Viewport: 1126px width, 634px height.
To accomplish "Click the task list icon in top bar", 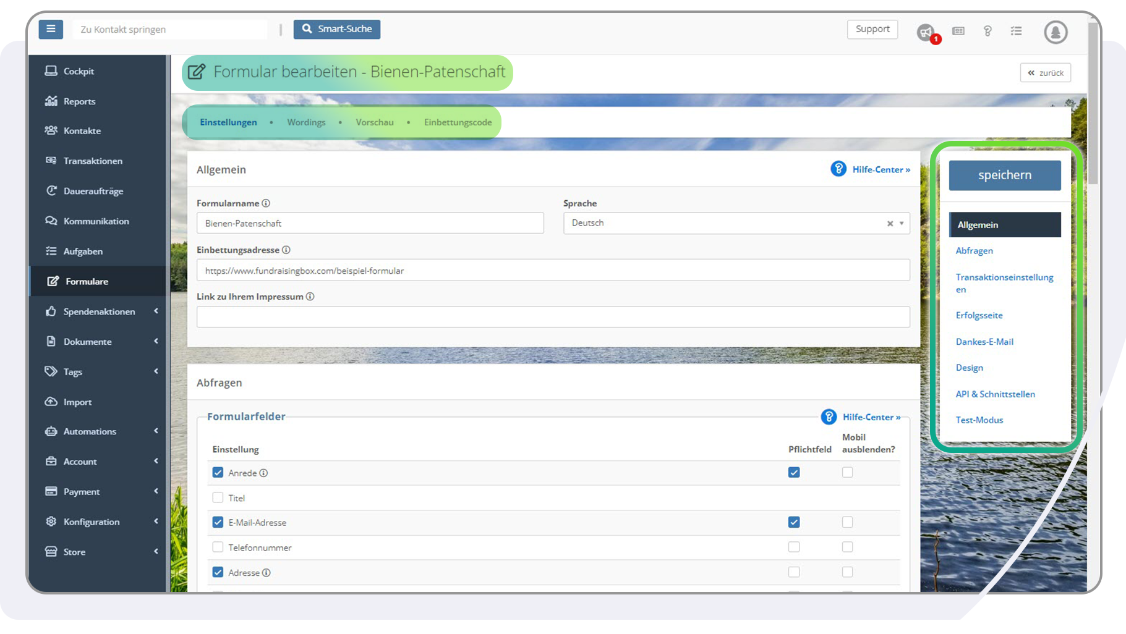I will (x=1016, y=31).
